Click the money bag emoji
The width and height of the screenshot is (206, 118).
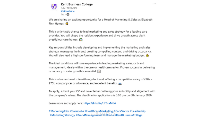coord(148,55)
